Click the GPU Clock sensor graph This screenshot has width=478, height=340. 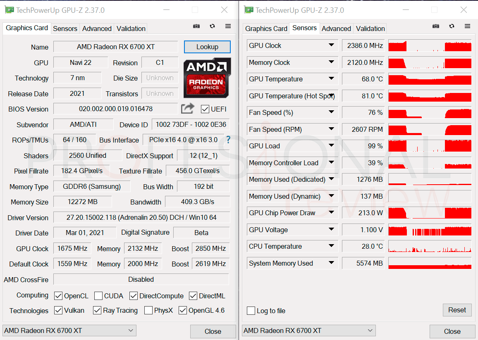[430, 45]
